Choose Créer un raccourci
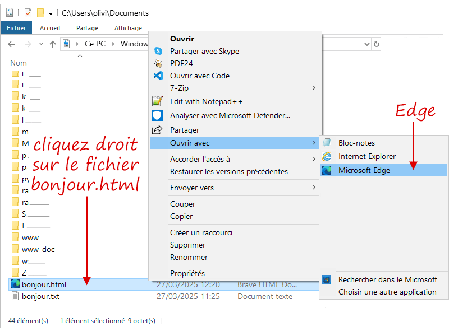 click(x=201, y=232)
